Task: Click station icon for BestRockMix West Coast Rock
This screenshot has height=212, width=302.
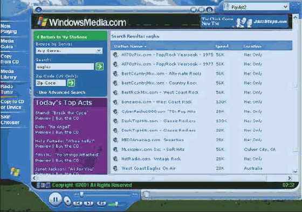Action: click(115, 92)
